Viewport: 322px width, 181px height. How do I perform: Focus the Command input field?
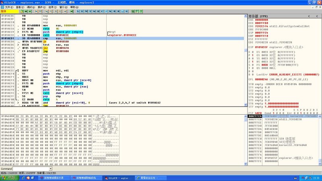tap(31, 169)
